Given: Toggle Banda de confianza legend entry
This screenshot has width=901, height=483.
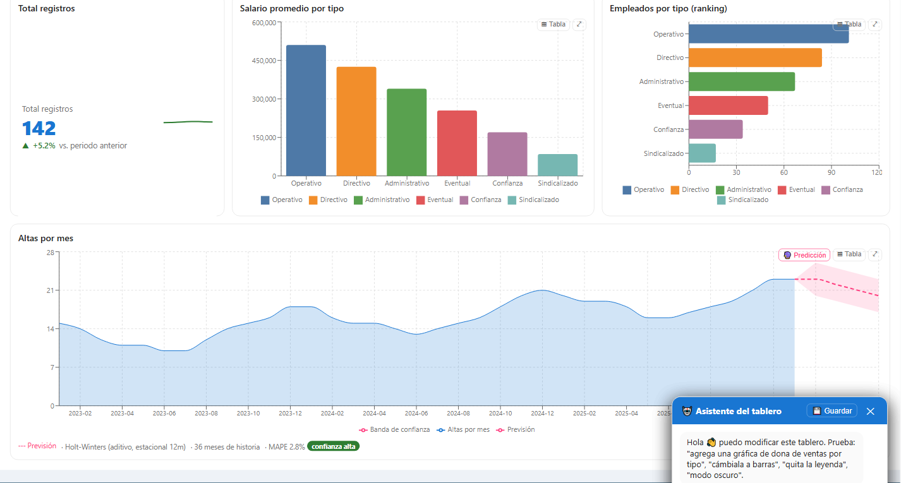Looking at the screenshot, I should 394,430.
